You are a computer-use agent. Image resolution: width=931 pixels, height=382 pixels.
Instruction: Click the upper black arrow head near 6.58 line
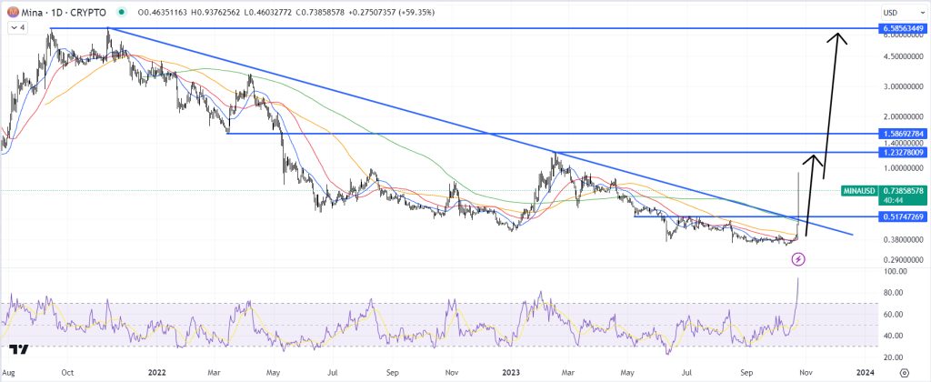[837, 38]
